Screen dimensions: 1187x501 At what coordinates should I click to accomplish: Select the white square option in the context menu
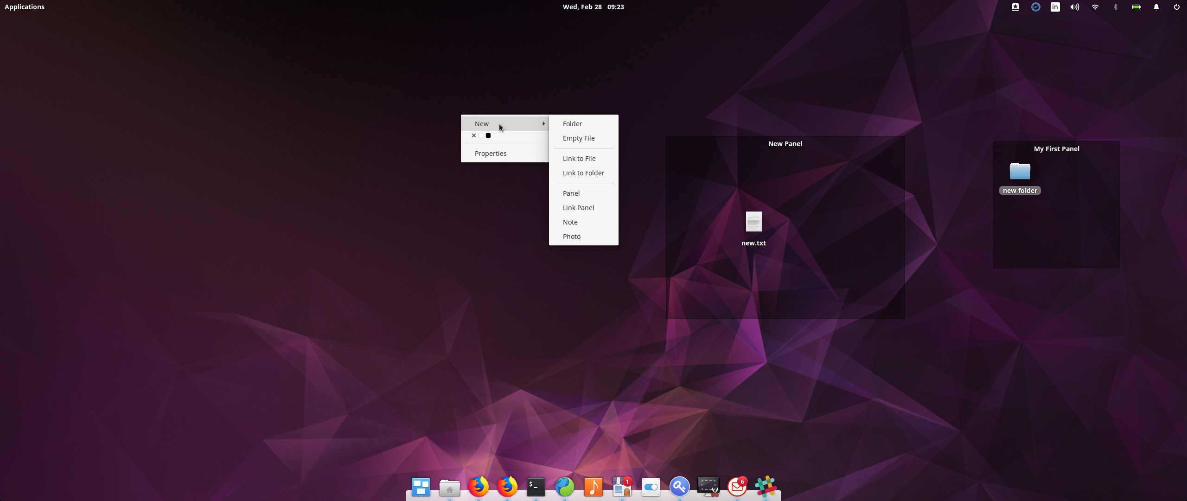481,135
